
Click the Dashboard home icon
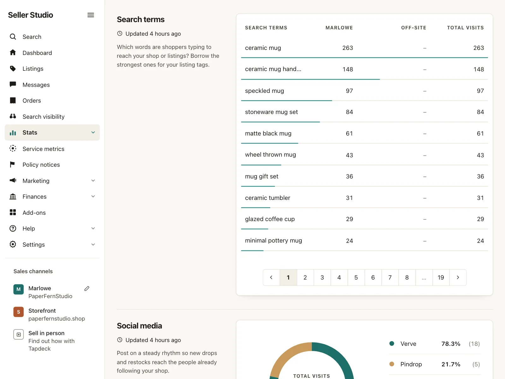tap(13, 53)
